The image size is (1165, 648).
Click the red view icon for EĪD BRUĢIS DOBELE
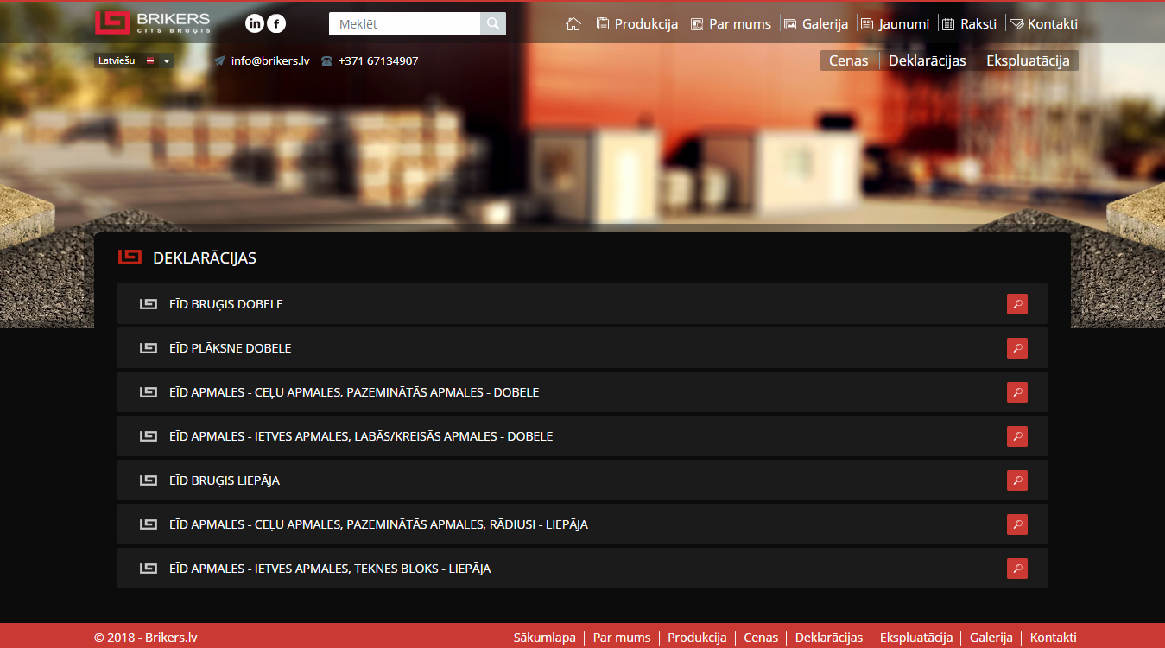(1016, 304)
